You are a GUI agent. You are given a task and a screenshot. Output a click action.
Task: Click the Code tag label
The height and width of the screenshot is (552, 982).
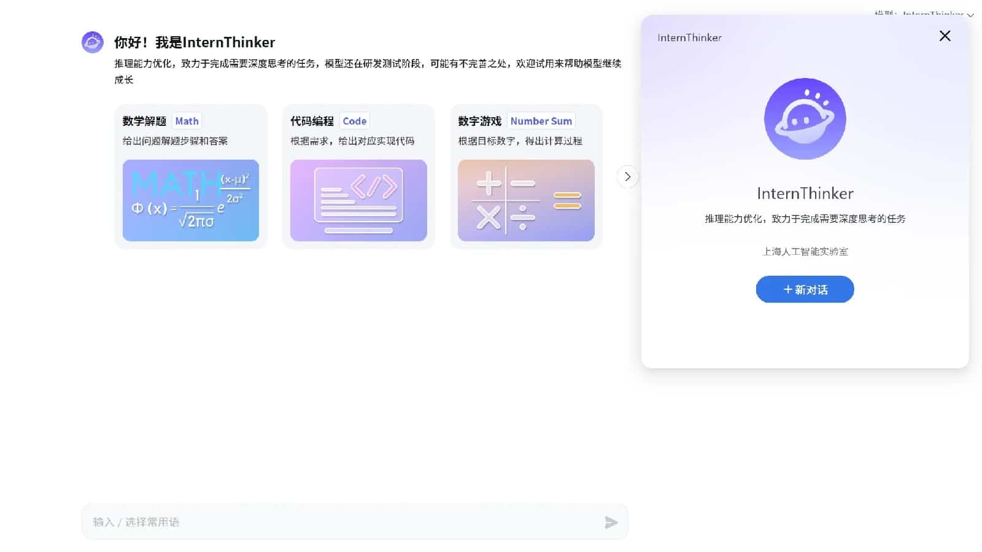pos(354,121)
